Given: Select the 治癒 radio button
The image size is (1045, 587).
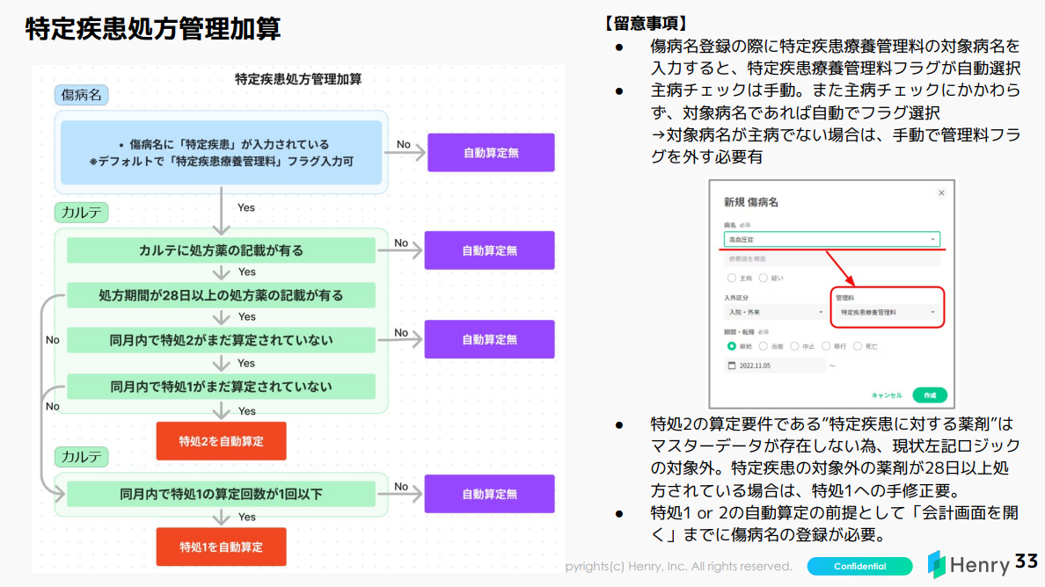Looking at the screenshot, I should coord(764,346).
